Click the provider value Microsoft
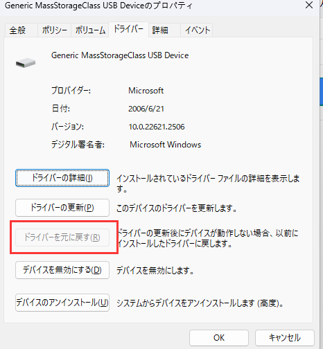This screenshot has height=349, width=323. click(x=146, y=91)
